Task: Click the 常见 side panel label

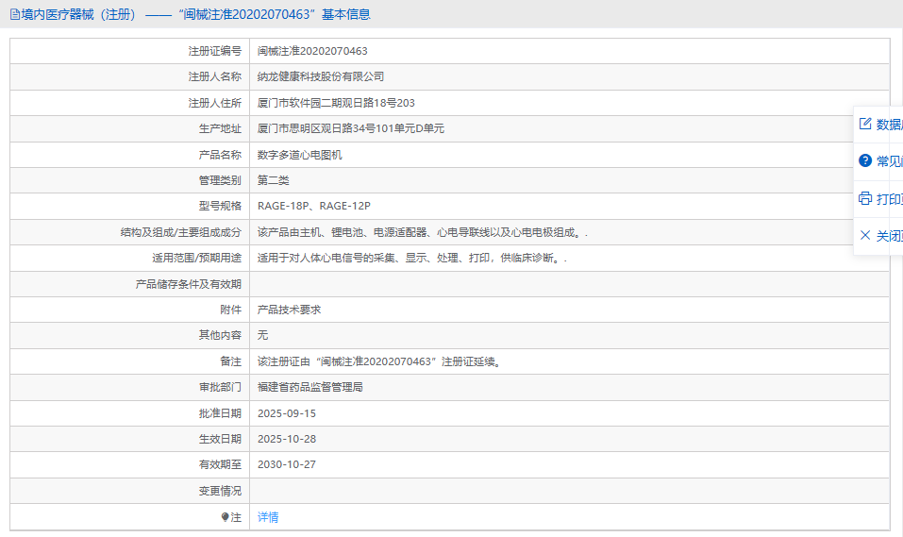Action: click(x=889, y=161)
